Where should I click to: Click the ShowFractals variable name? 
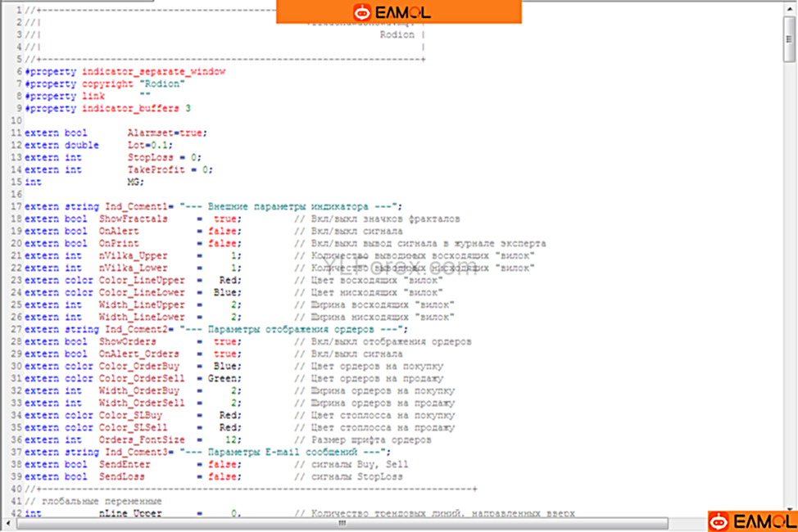[134, 219]
